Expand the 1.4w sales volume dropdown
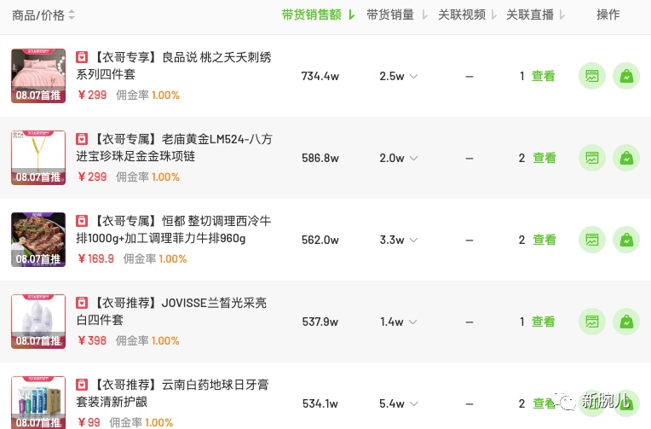Viewport: 651px width, 429px height. tap(413, 322)
